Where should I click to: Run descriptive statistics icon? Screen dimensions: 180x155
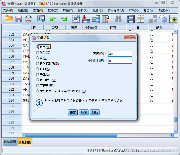point(106,19)
